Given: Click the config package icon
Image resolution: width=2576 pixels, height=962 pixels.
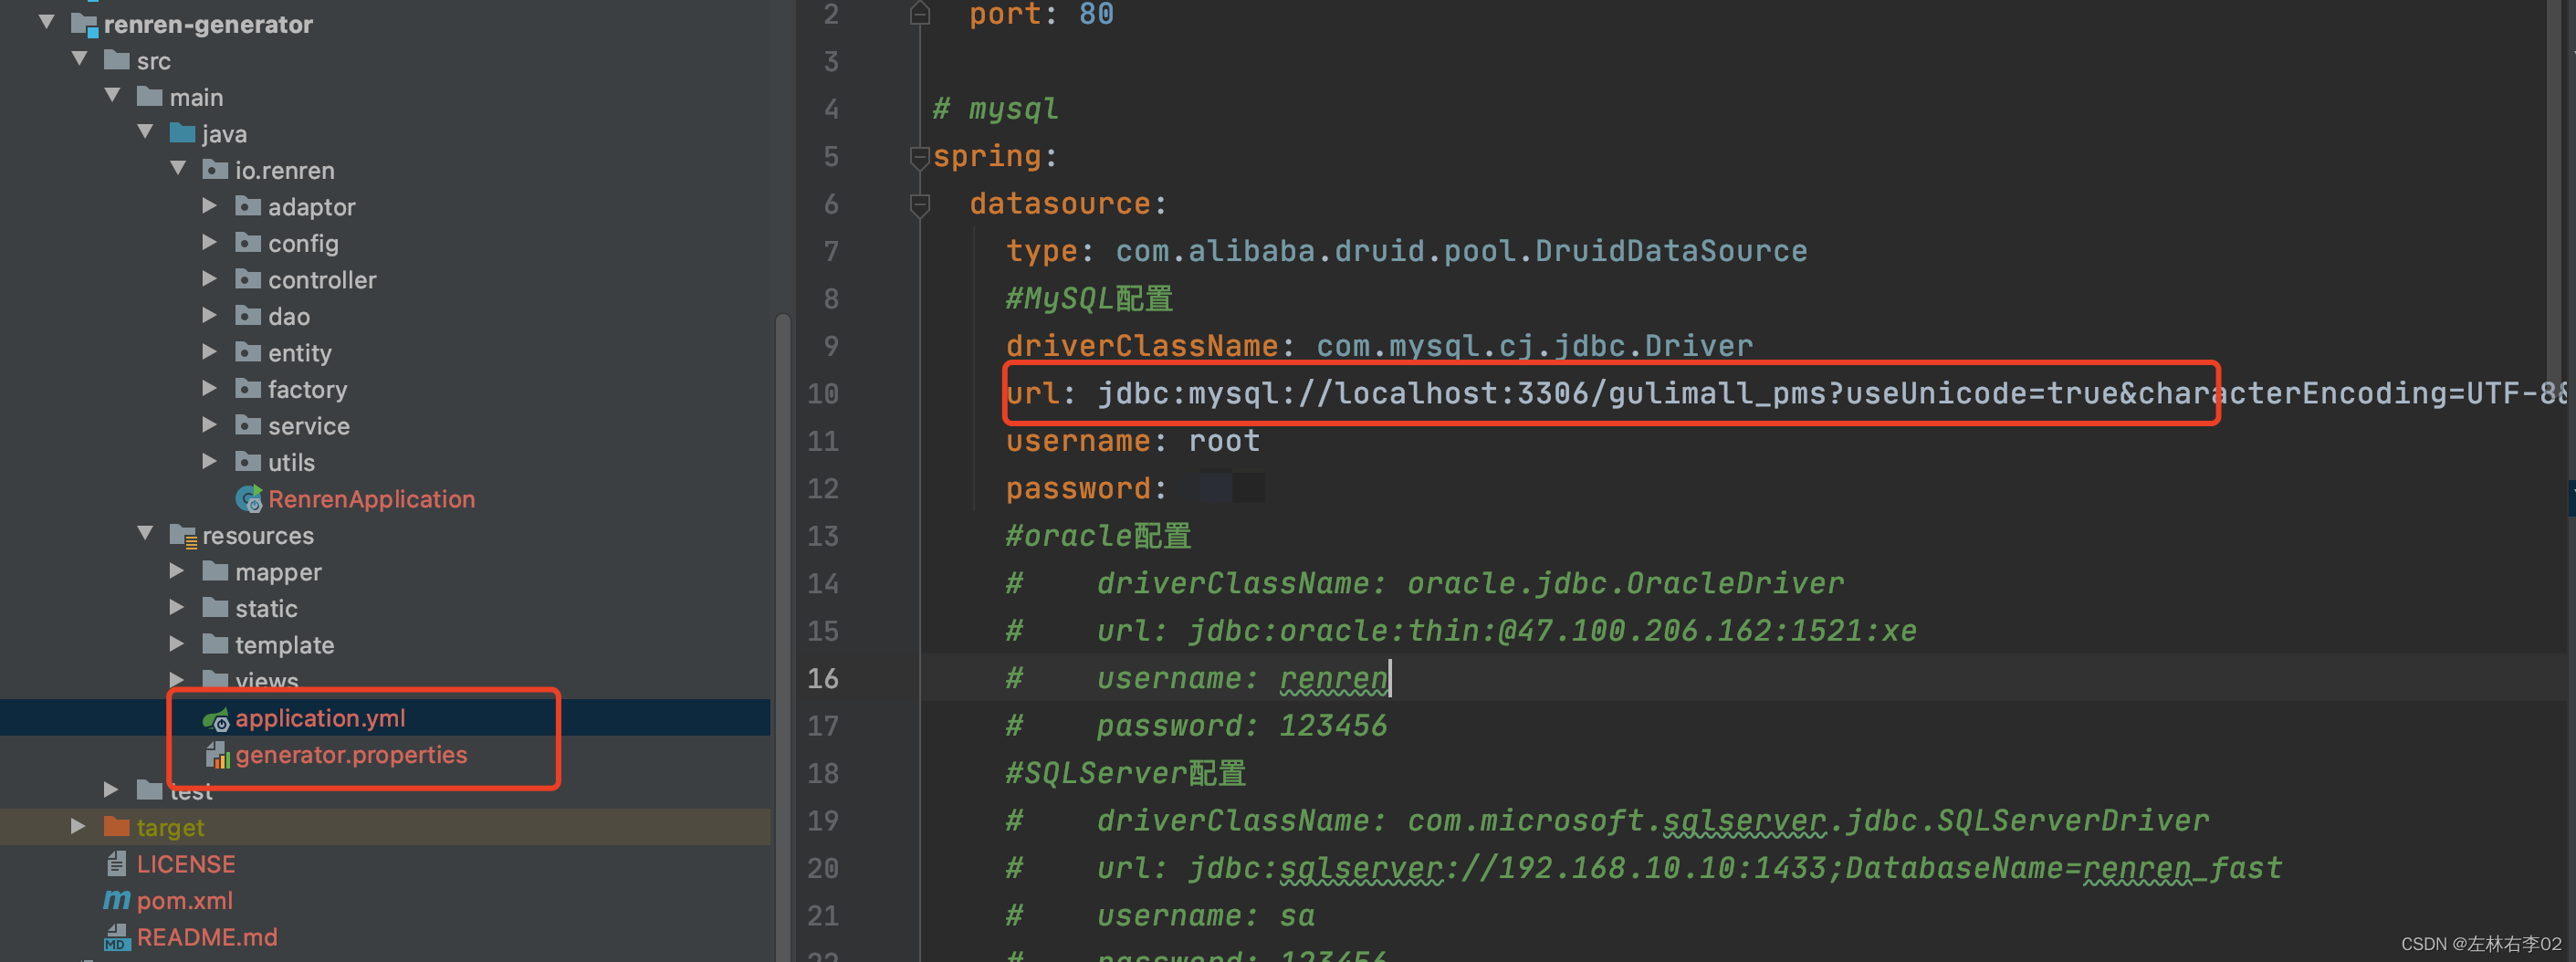Looking at the screenshot, I should click(248, 242).
